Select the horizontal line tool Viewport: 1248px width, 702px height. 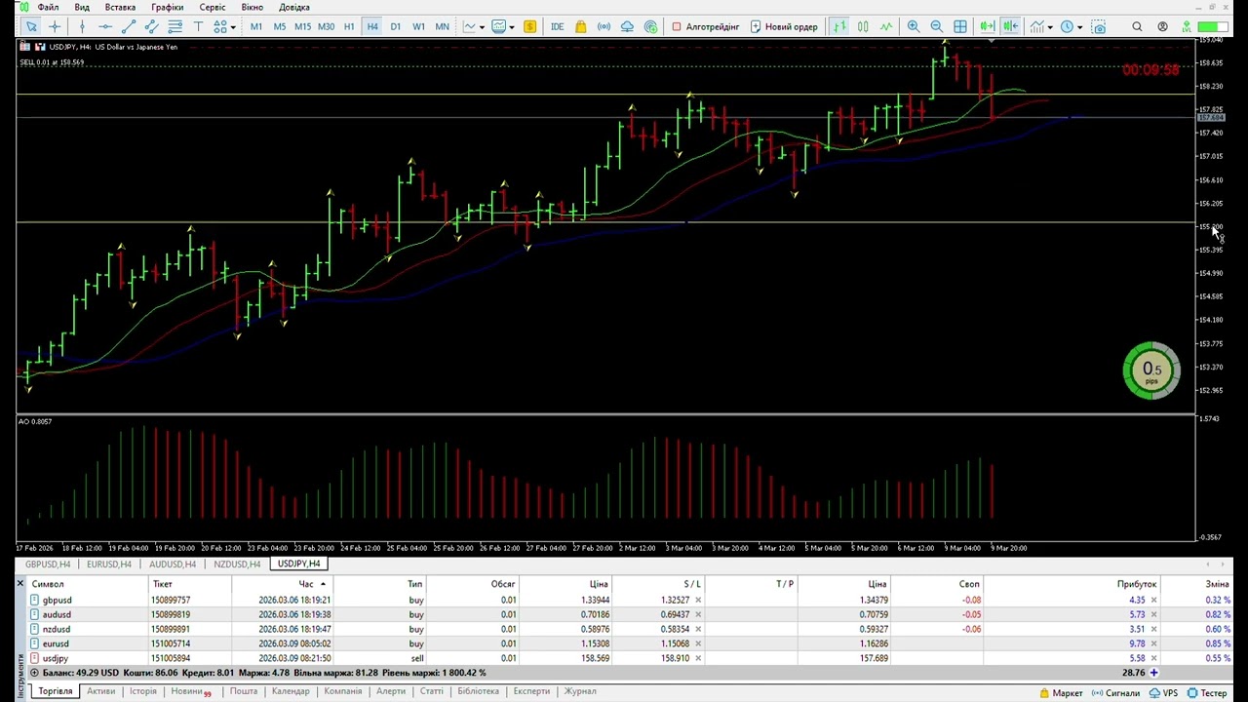pos(105,26)
